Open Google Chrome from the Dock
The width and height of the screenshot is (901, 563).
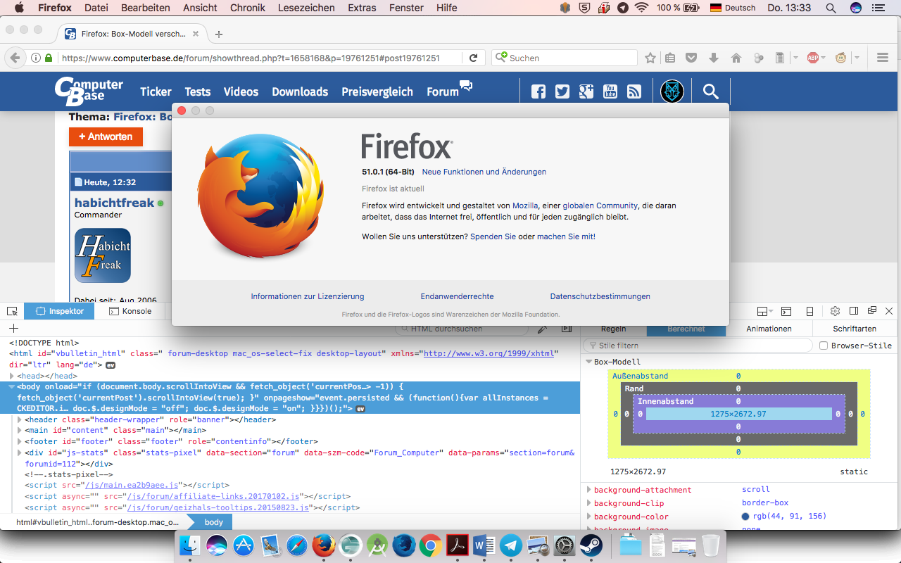coord(431,545)
